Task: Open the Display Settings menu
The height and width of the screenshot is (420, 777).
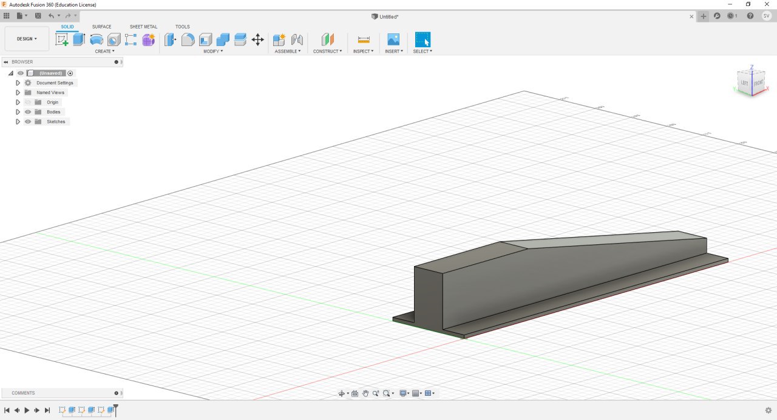Action: (x=403, y=393)
